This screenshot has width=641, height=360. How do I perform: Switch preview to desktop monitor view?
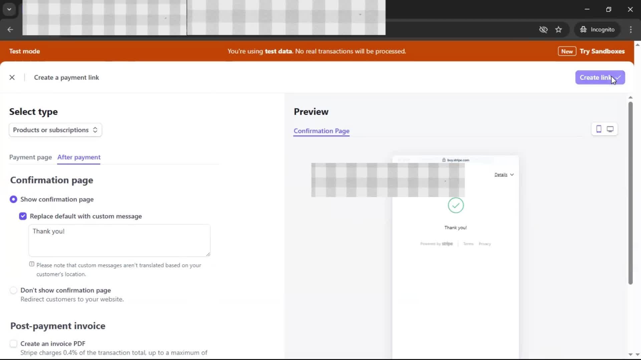[x=610, y=129]
